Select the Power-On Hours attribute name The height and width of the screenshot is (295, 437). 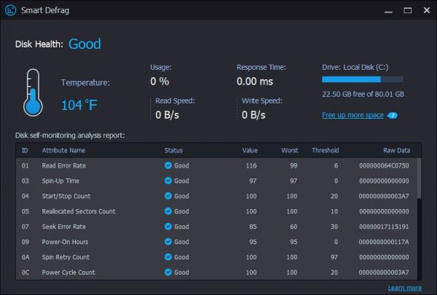pyautogui.click(x=65, y=242)
